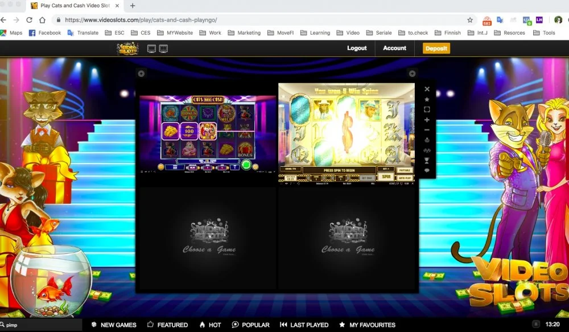The image size is (569, 332).
Task: Open the Maps bookmark
Action: [x=11, y=32]
